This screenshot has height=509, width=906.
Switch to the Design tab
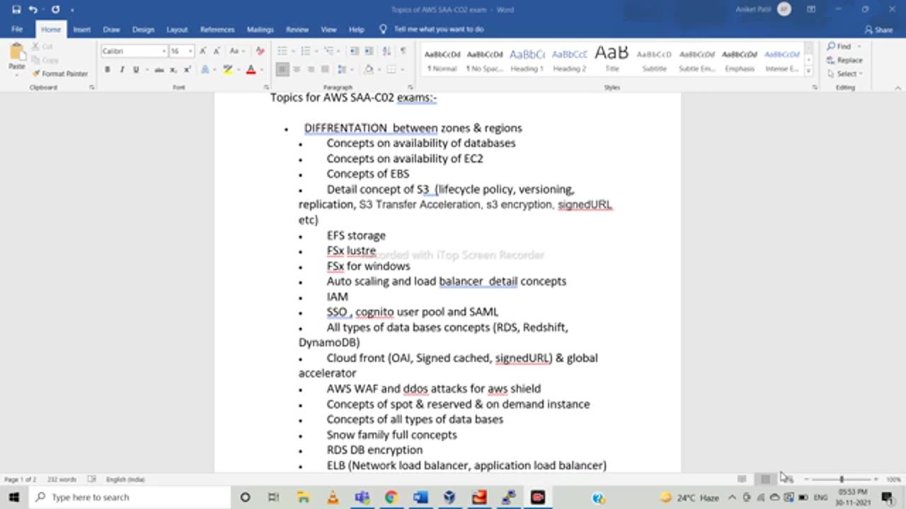pos(143,30)
